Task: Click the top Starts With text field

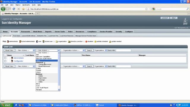Action: coord(123,50)
